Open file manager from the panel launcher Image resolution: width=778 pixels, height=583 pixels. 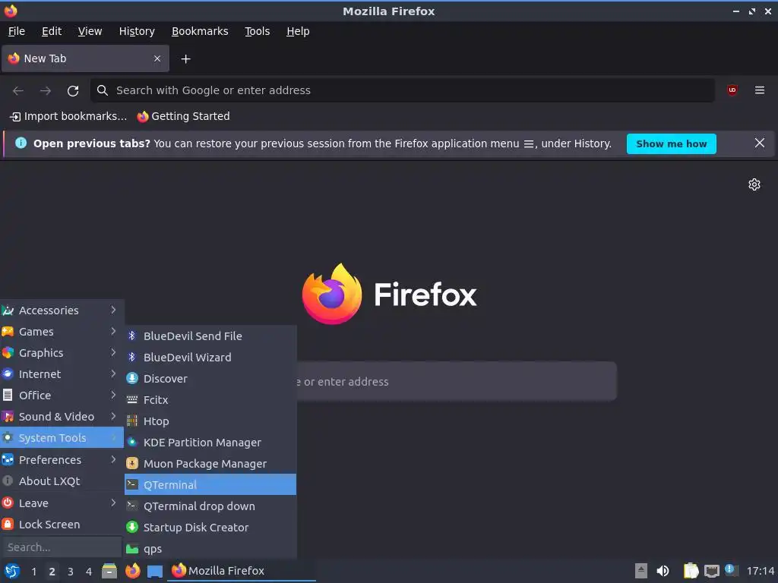109,571
